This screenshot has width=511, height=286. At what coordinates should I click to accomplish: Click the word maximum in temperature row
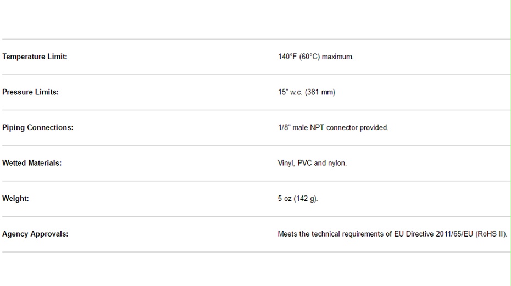pos(337,57)
